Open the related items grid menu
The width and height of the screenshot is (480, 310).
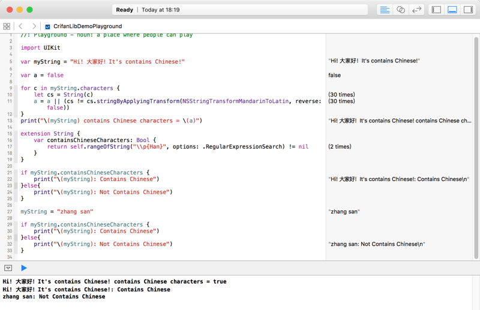coord(7,26)
